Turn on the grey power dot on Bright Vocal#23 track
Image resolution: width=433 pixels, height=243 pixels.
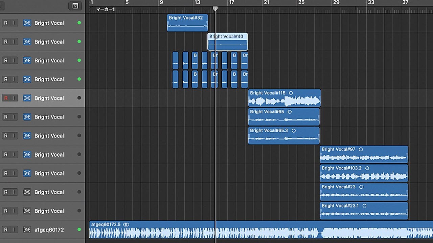pos(79,192)
